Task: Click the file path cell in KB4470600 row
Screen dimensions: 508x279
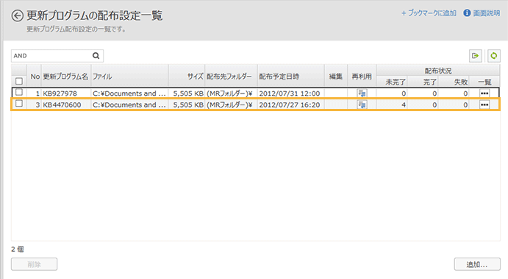Action: point(129,105)
